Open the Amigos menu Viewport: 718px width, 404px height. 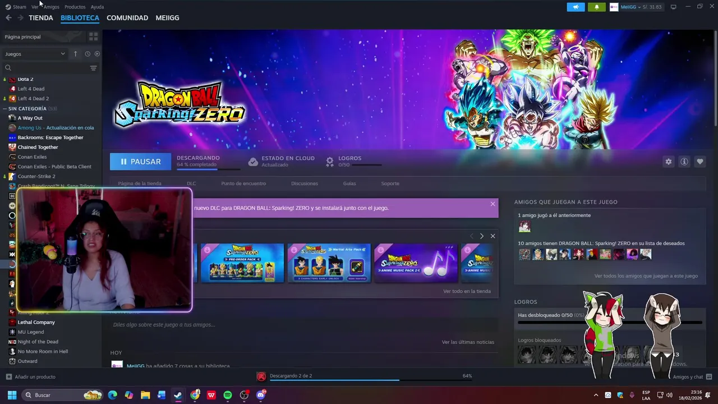pyautogui.click(x=51, y=7)
